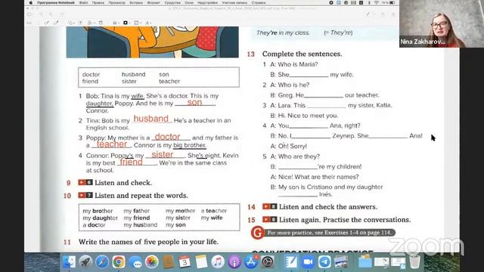Open the sidebar view dropdown in toolbar
Image resolution: width=484 pixels, height=272 pixels.
pyautogui.click(x=30, y=14)
